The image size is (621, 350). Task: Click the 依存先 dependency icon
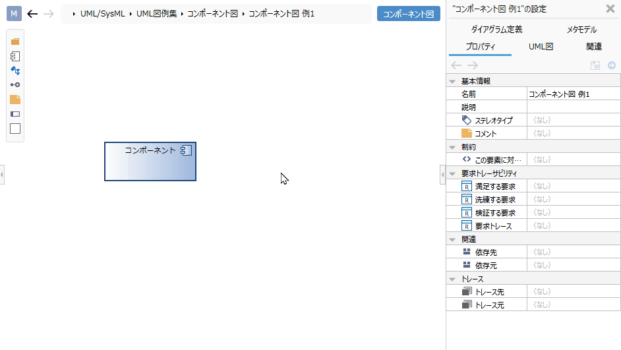point(467,252)
